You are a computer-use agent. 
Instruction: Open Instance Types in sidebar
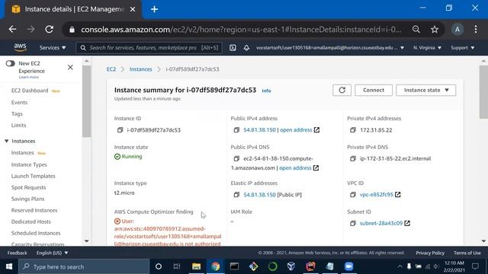coord(29,164)
